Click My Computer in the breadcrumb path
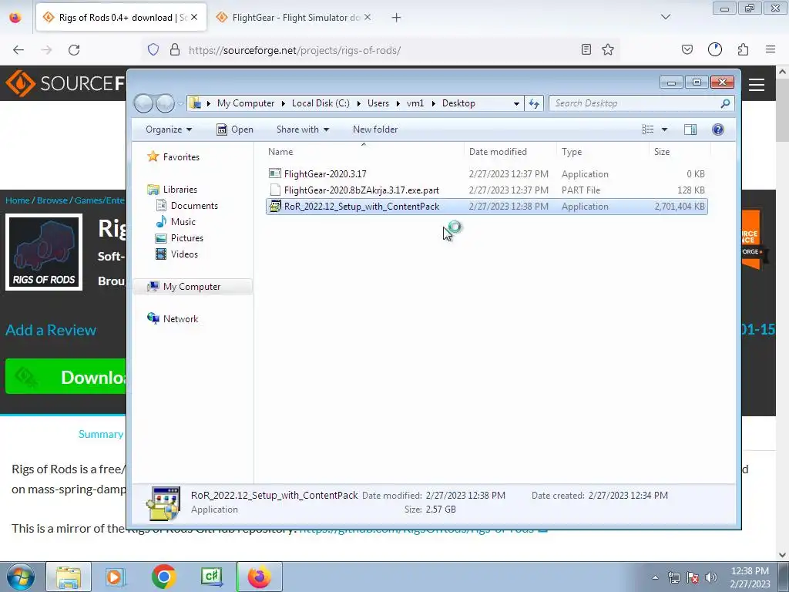The image size is (789, 592). click(246, 103)
